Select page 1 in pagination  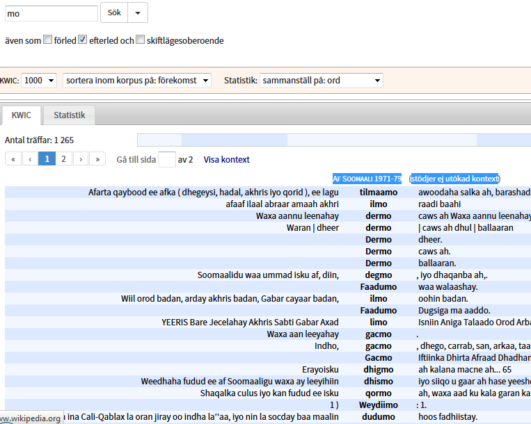pyautogui.click(x=47, y=159)
